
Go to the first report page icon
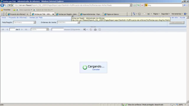coord(3,29)
